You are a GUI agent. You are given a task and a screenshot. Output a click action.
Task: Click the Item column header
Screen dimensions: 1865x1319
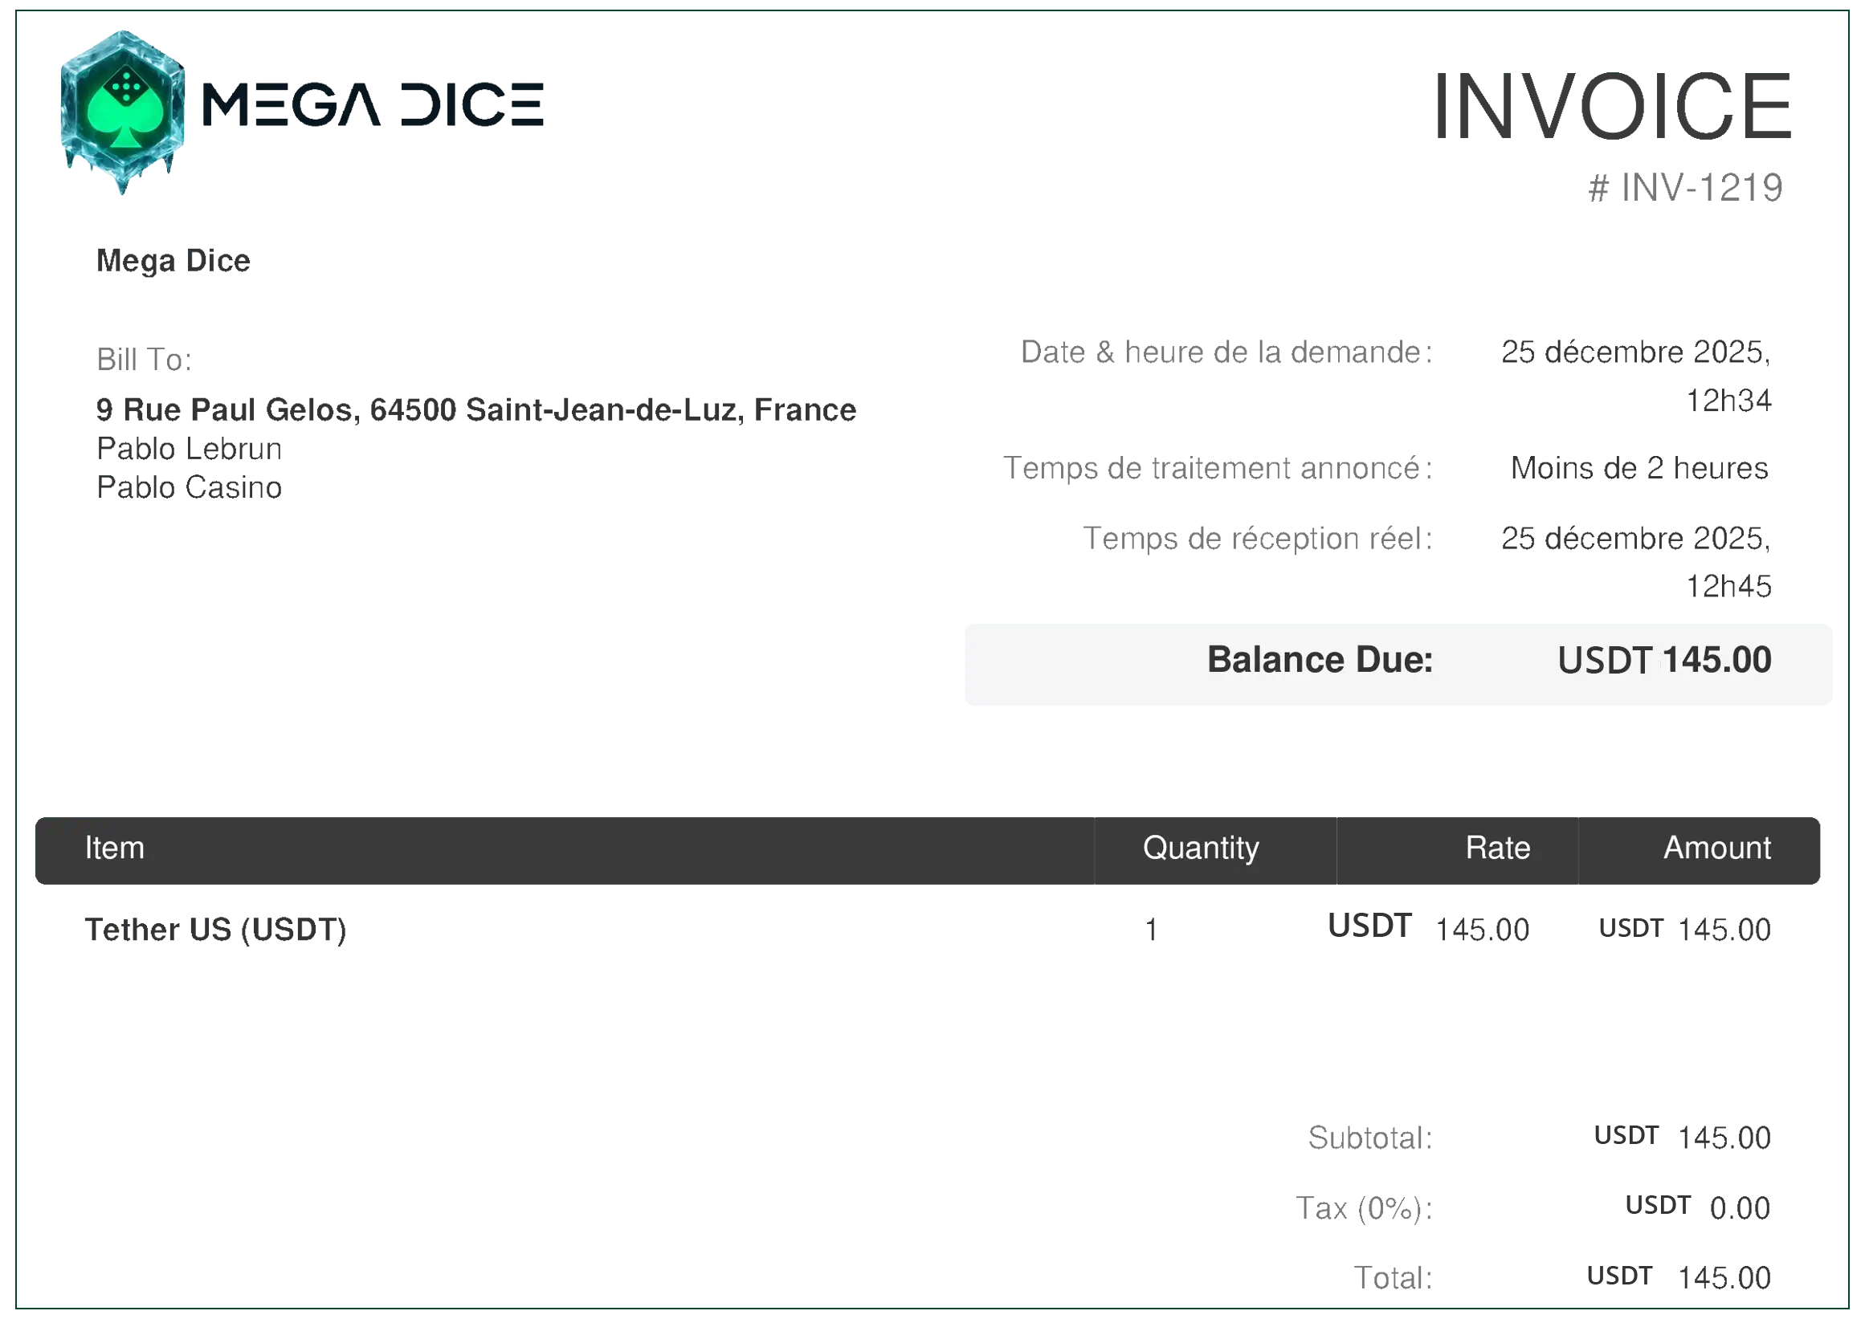coord(115,848)
